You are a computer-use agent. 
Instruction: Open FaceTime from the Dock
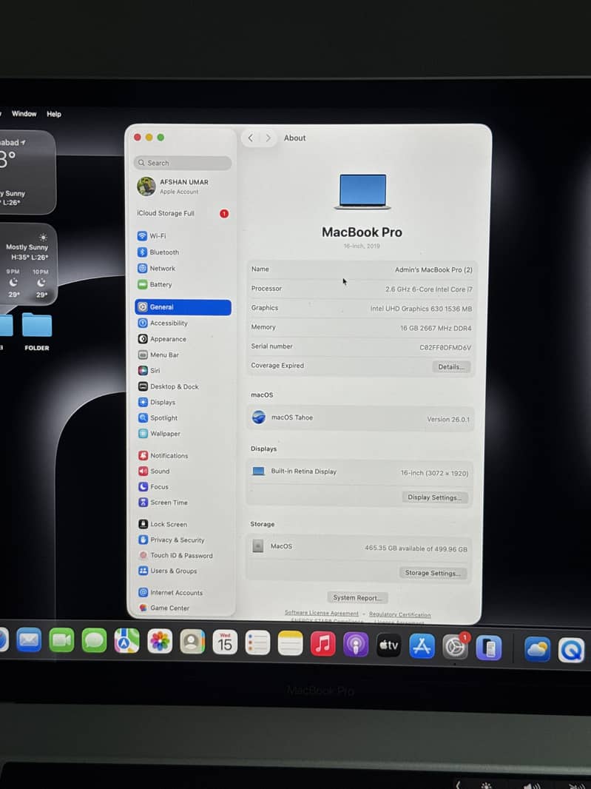click(61, 640)
